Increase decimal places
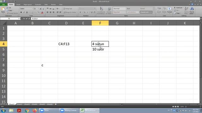 point(92,12)
